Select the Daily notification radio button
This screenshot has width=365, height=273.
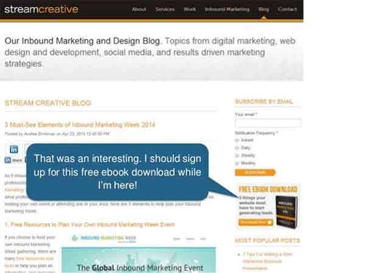237,148
